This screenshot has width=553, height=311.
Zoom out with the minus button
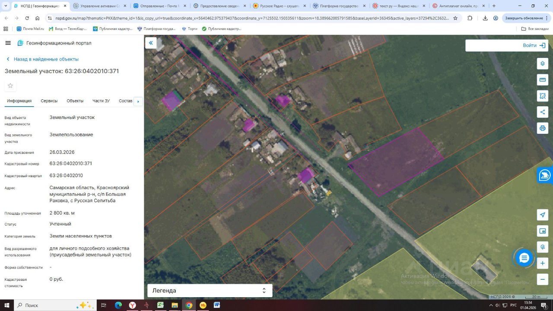pyautogui.click(x=543, y=279)
